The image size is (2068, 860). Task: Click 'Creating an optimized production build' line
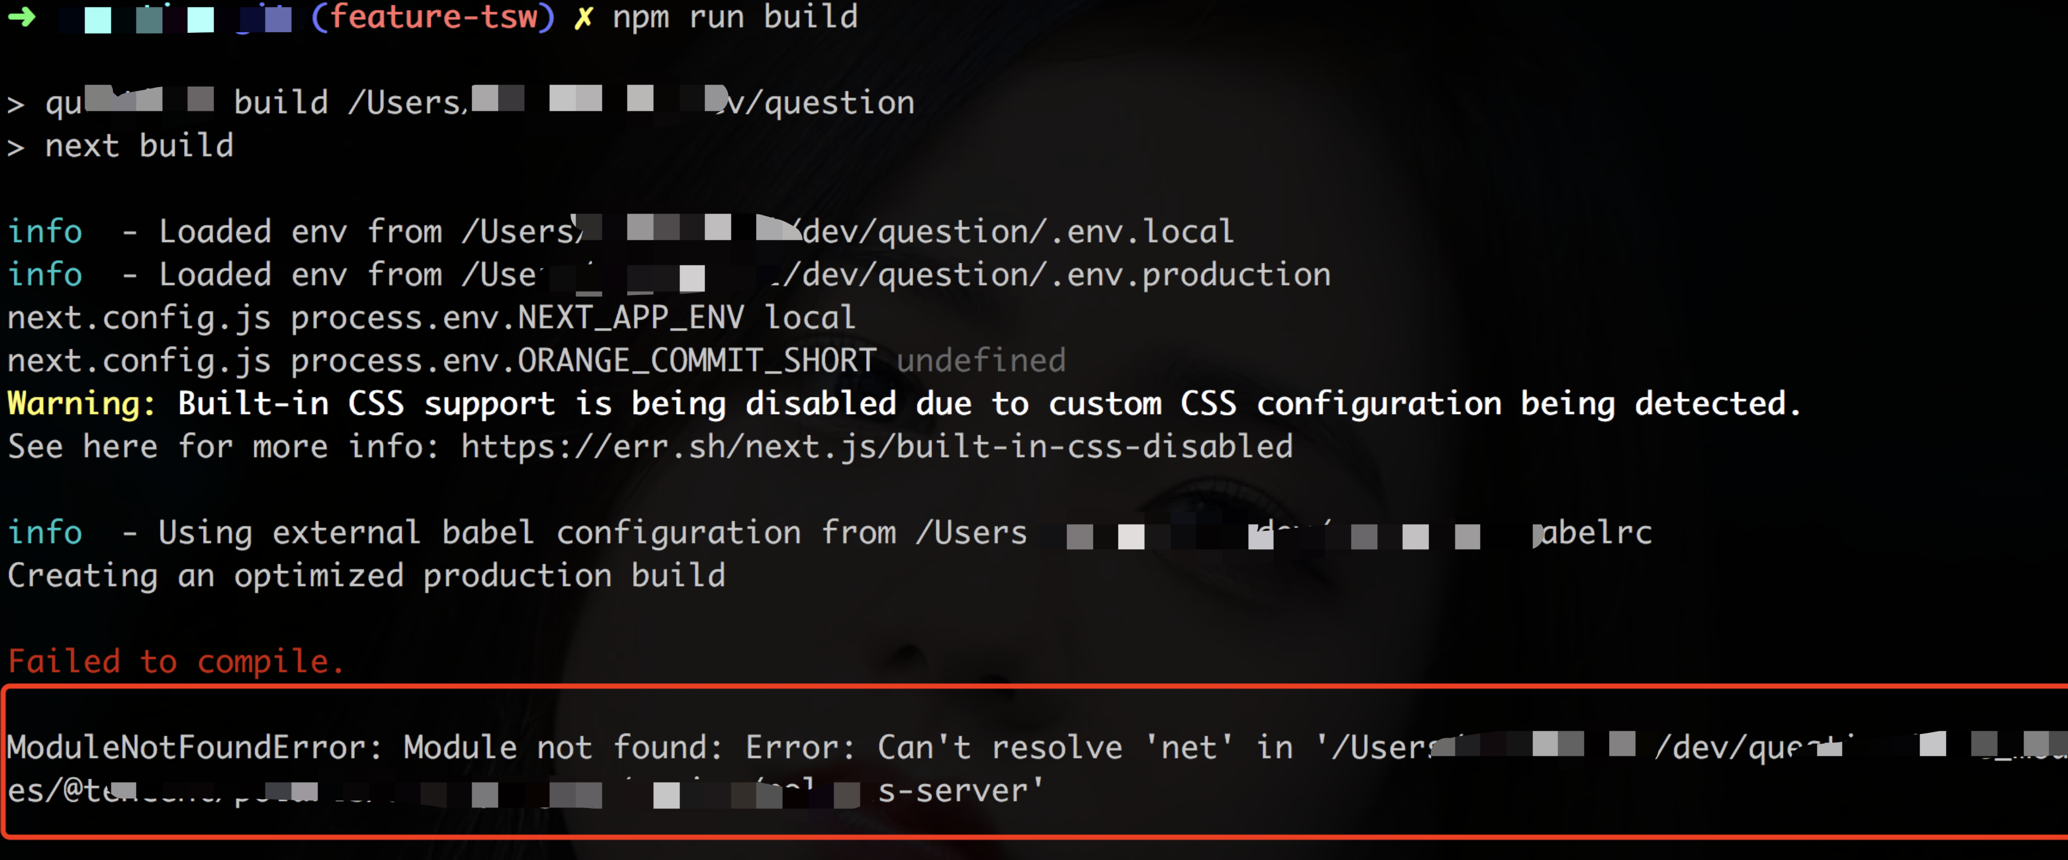click(x=366, y=576)
